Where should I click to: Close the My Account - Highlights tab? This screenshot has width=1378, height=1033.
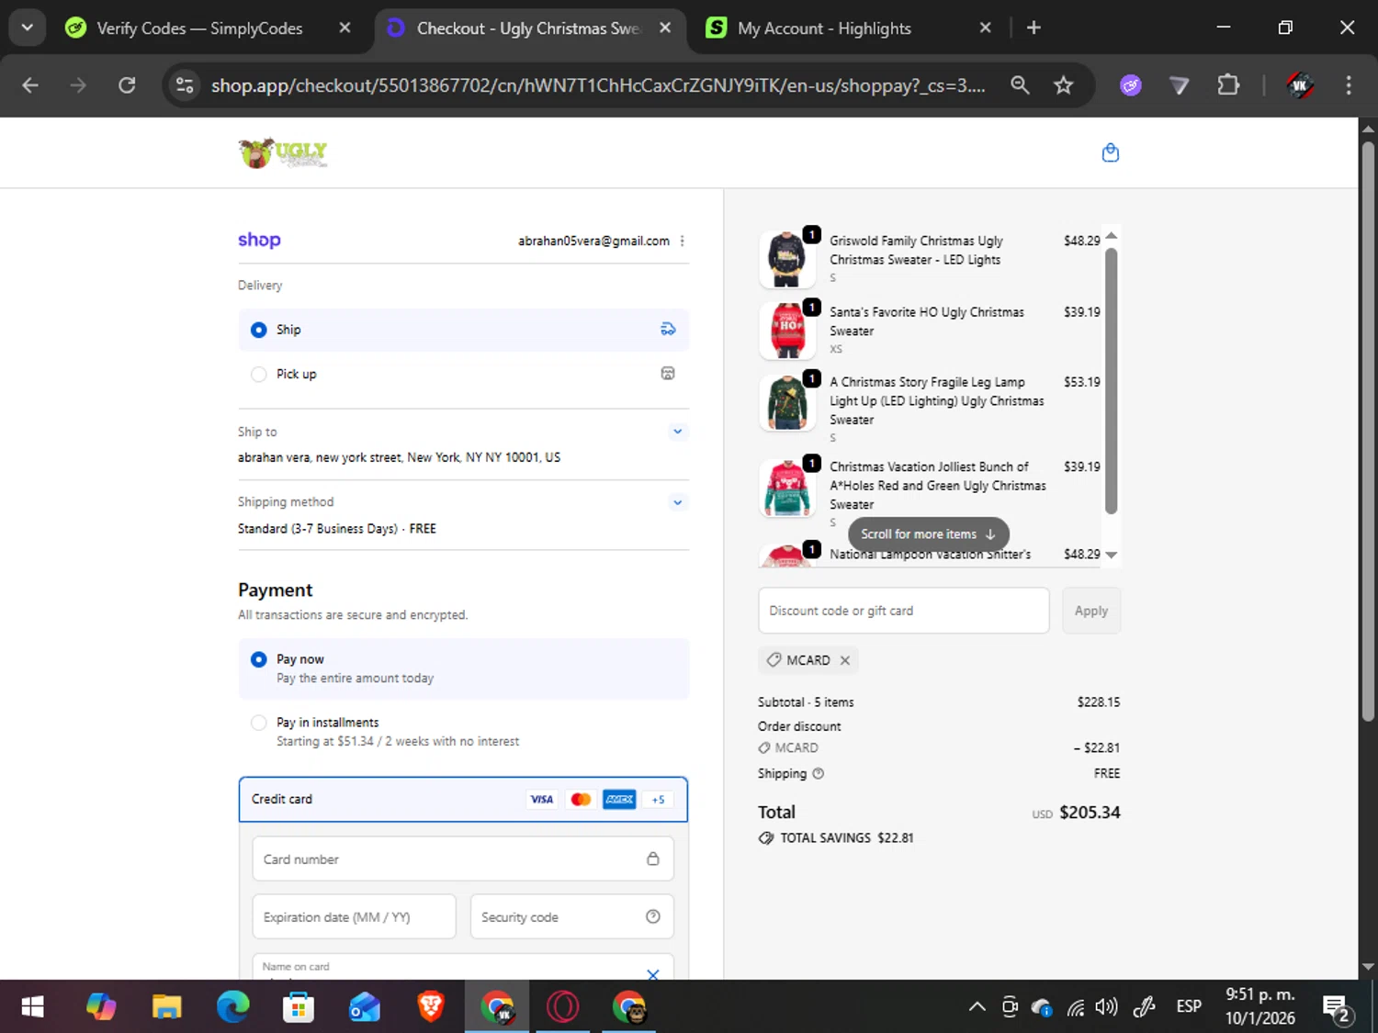pos(985,28)
